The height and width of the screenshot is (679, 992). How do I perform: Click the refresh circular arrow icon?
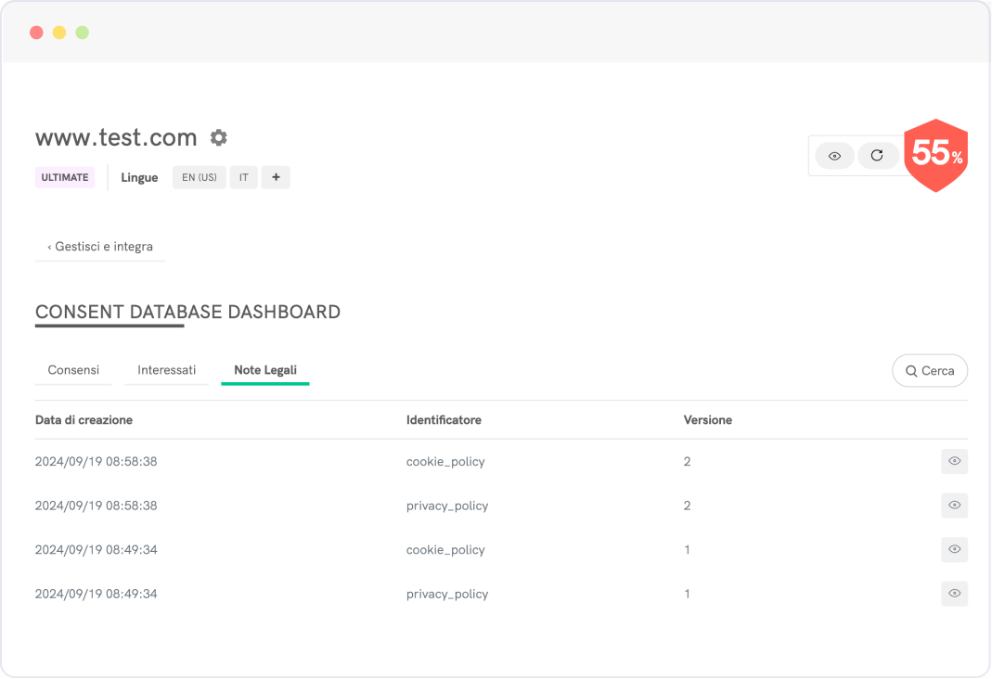tap(877, 156)
